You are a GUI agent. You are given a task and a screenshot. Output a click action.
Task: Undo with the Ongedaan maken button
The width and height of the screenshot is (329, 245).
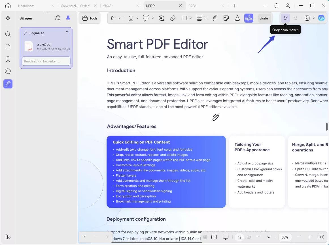(x=285, y=18)
